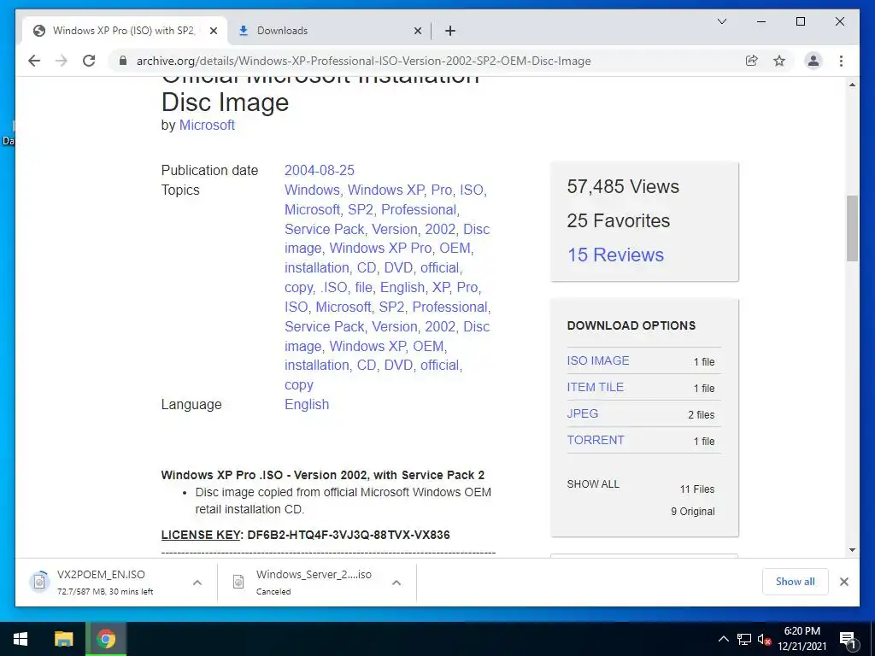The height and width of the screenshot is (656, 875).
Task: Open the English language link
Action: [x=307, y=404]
